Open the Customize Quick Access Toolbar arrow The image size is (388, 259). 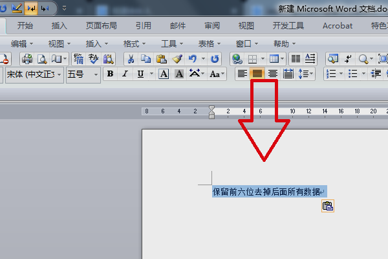click(x=64, y=8)
